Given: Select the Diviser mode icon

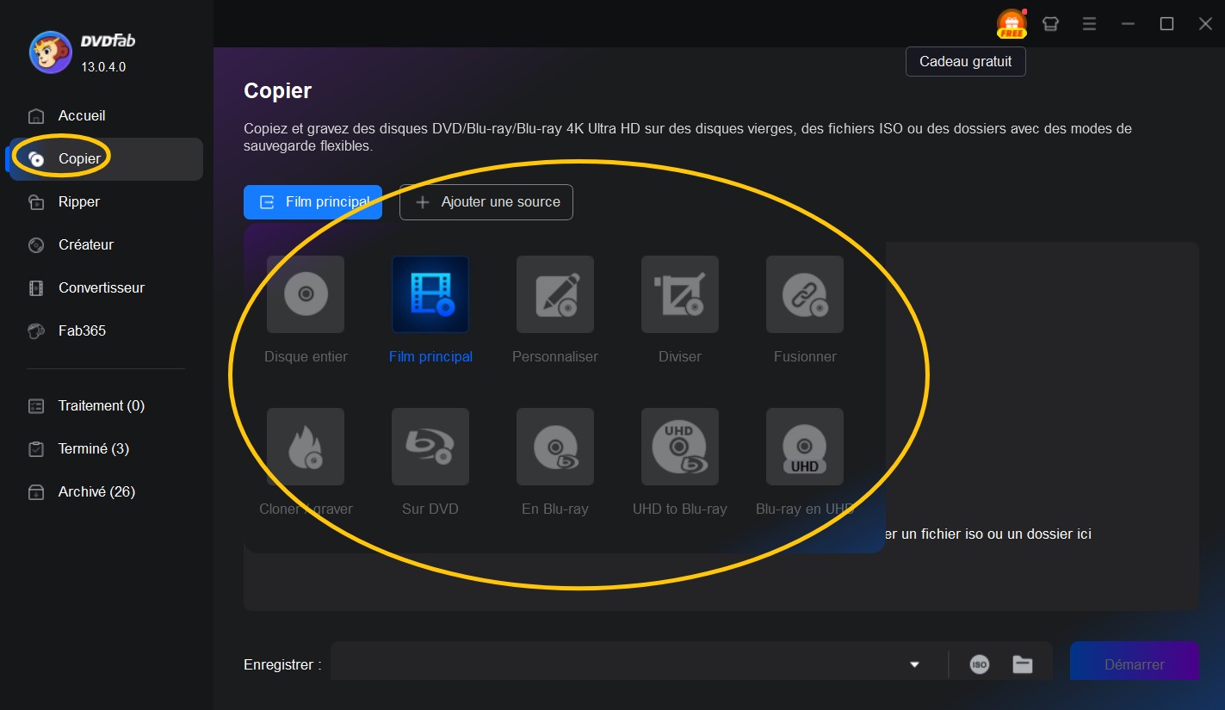Looking at the screenshot, I should 679,294.
